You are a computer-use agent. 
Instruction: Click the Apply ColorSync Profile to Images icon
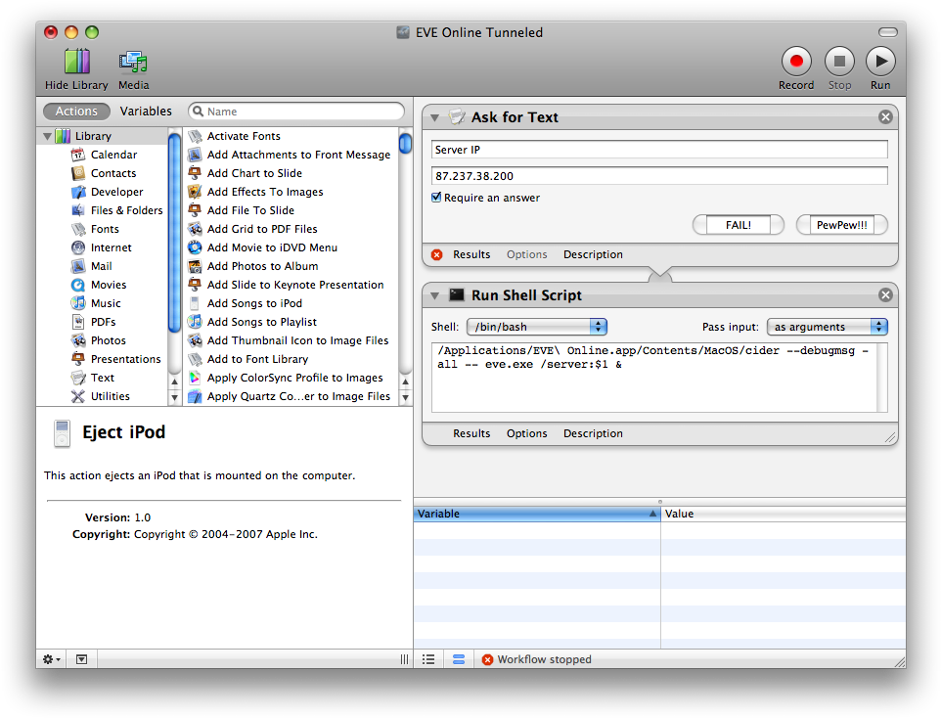(x=195, y=379)
